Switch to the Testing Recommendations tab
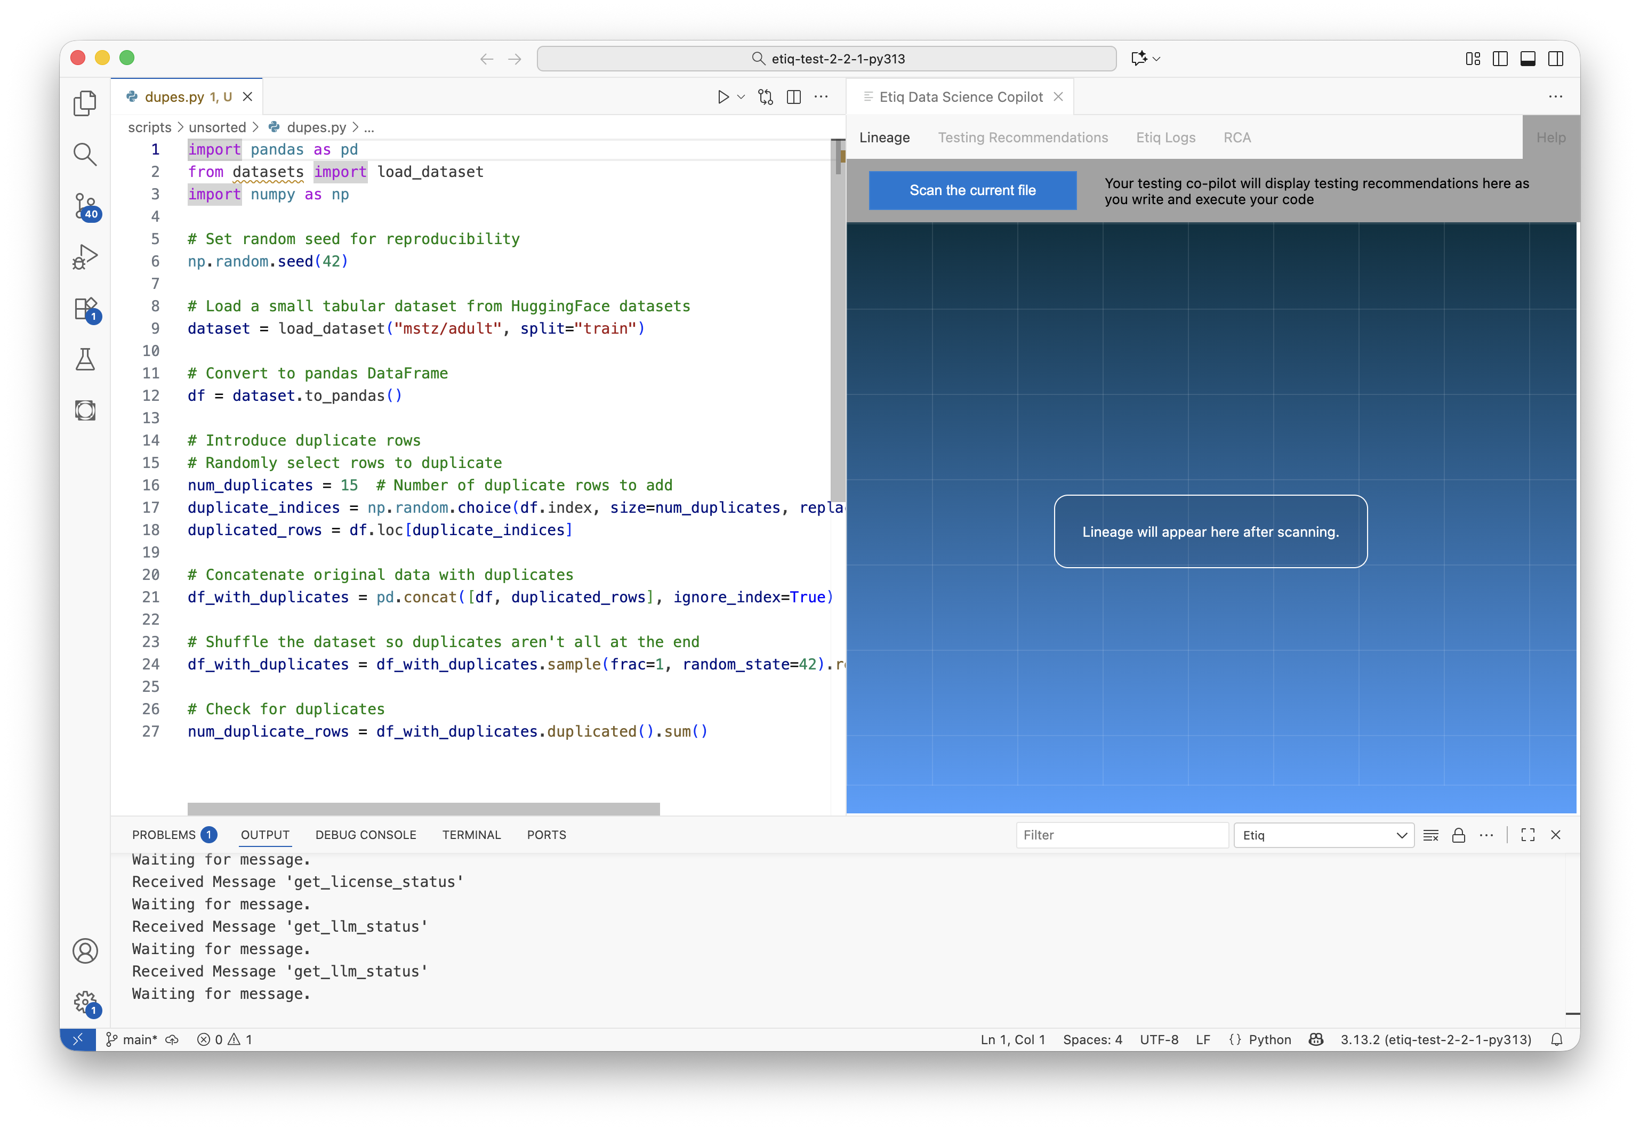This screenshot has width=1640, height=1130. 1023,138
